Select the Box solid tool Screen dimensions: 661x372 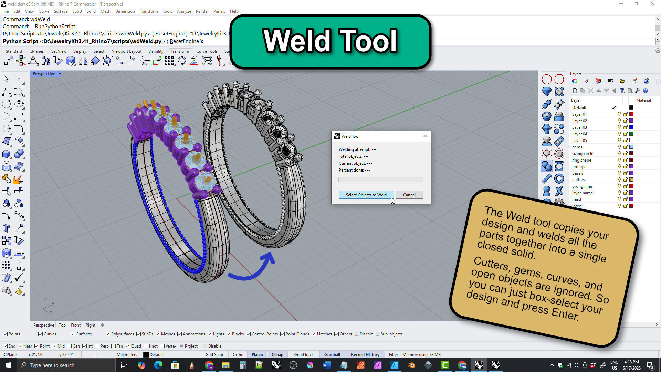click(6, 154)
